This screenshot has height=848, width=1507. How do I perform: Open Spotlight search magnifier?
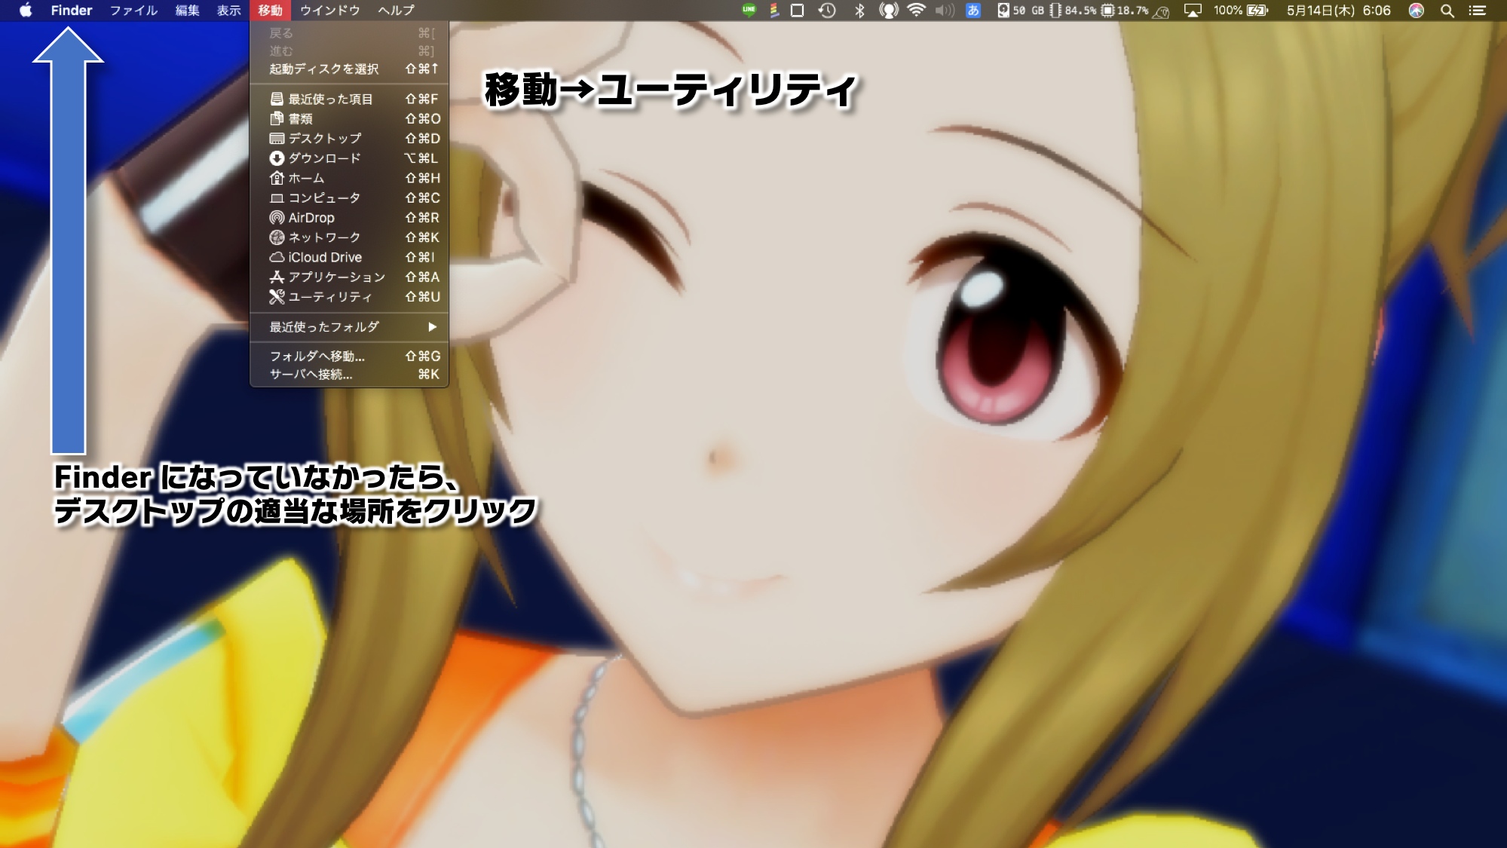pos(1447,11)
